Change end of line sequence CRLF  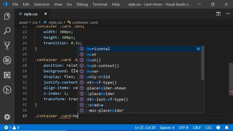[x=197, y=128]
